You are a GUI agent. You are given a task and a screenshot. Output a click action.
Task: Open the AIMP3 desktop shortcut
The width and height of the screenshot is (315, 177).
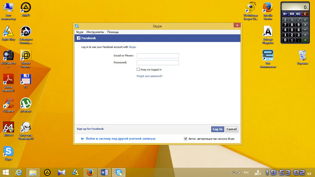coord(26,9)
